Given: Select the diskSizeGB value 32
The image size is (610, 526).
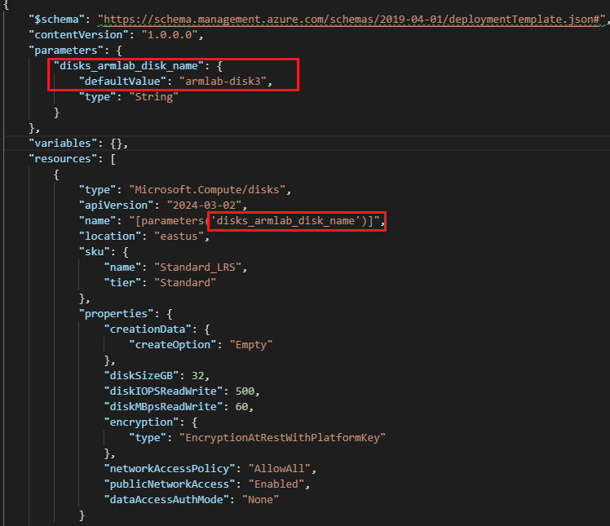Looking at the screenshot, I should (197, 376).
